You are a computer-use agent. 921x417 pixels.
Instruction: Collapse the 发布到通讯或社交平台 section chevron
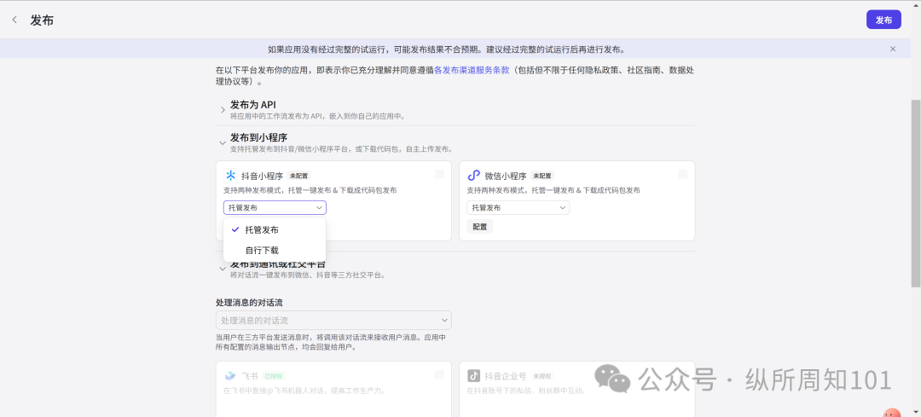coord(223,269)
